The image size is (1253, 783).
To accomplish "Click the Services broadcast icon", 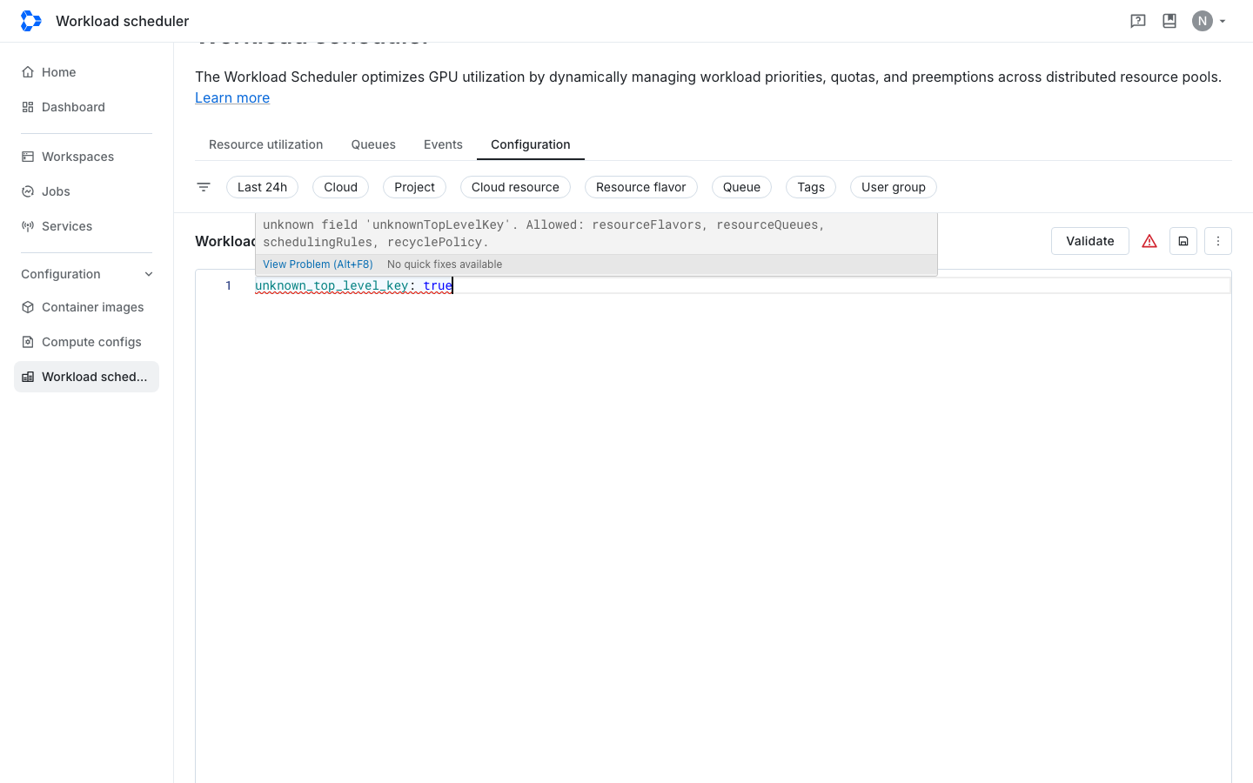I will 28,226.
